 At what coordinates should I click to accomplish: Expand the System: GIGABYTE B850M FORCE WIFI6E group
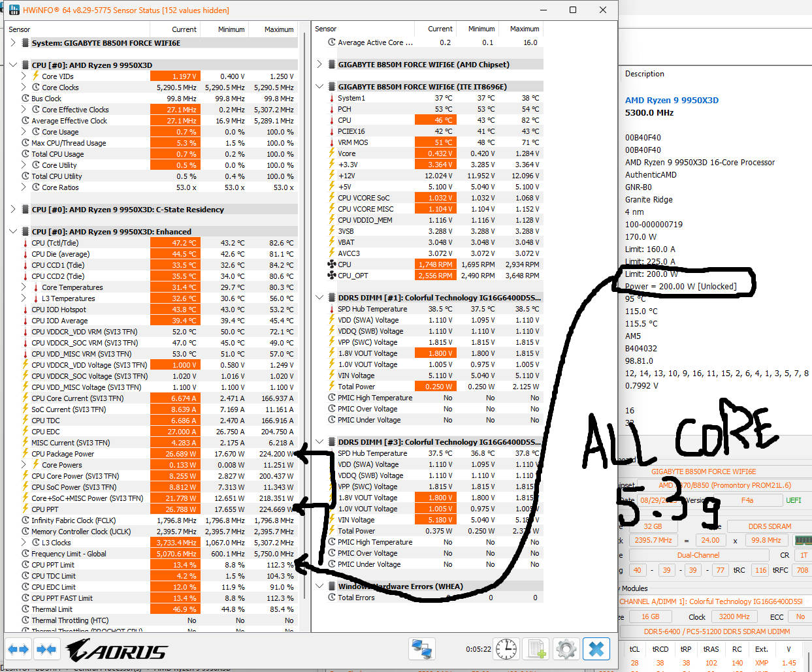coord(13,43)
